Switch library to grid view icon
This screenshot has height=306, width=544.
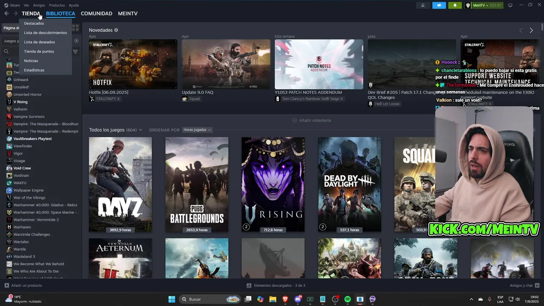click(x=75, y=28)
